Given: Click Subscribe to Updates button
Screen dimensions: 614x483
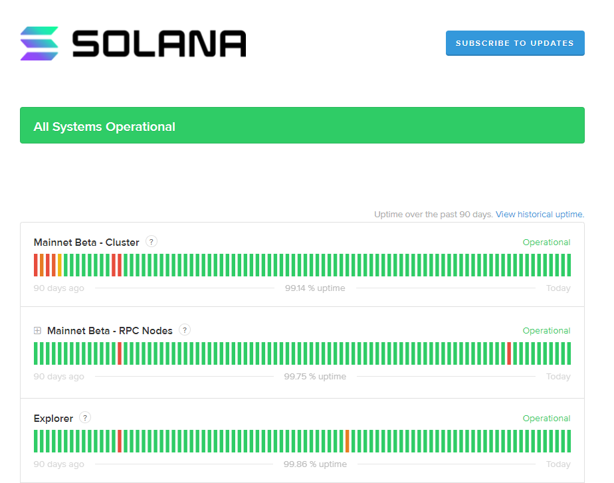Looking at the screenshot, I should click(515, 43).
